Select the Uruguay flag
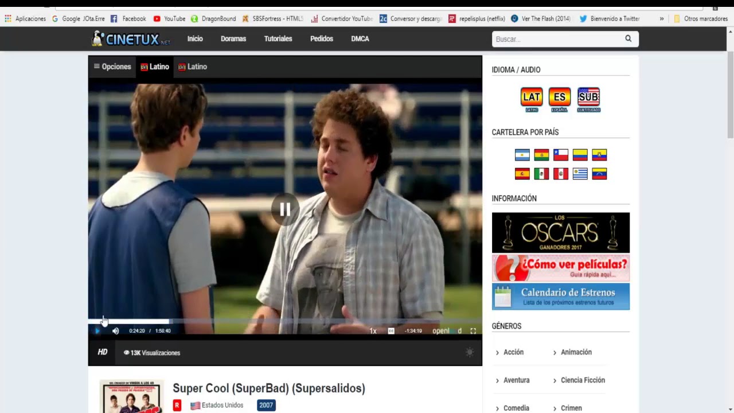Viewport: 734px width, 413px height. pyautogui.click(x=580, y=174)
